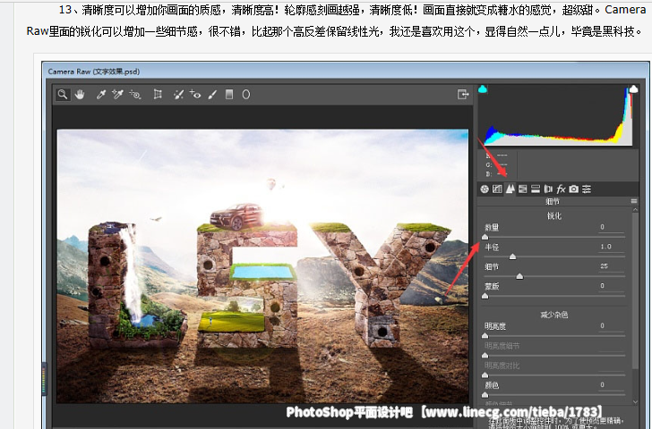The height and width of the screenshot is (429, 652).
Task: Open the Split Toning panel tab
Action: click(536, 189)
